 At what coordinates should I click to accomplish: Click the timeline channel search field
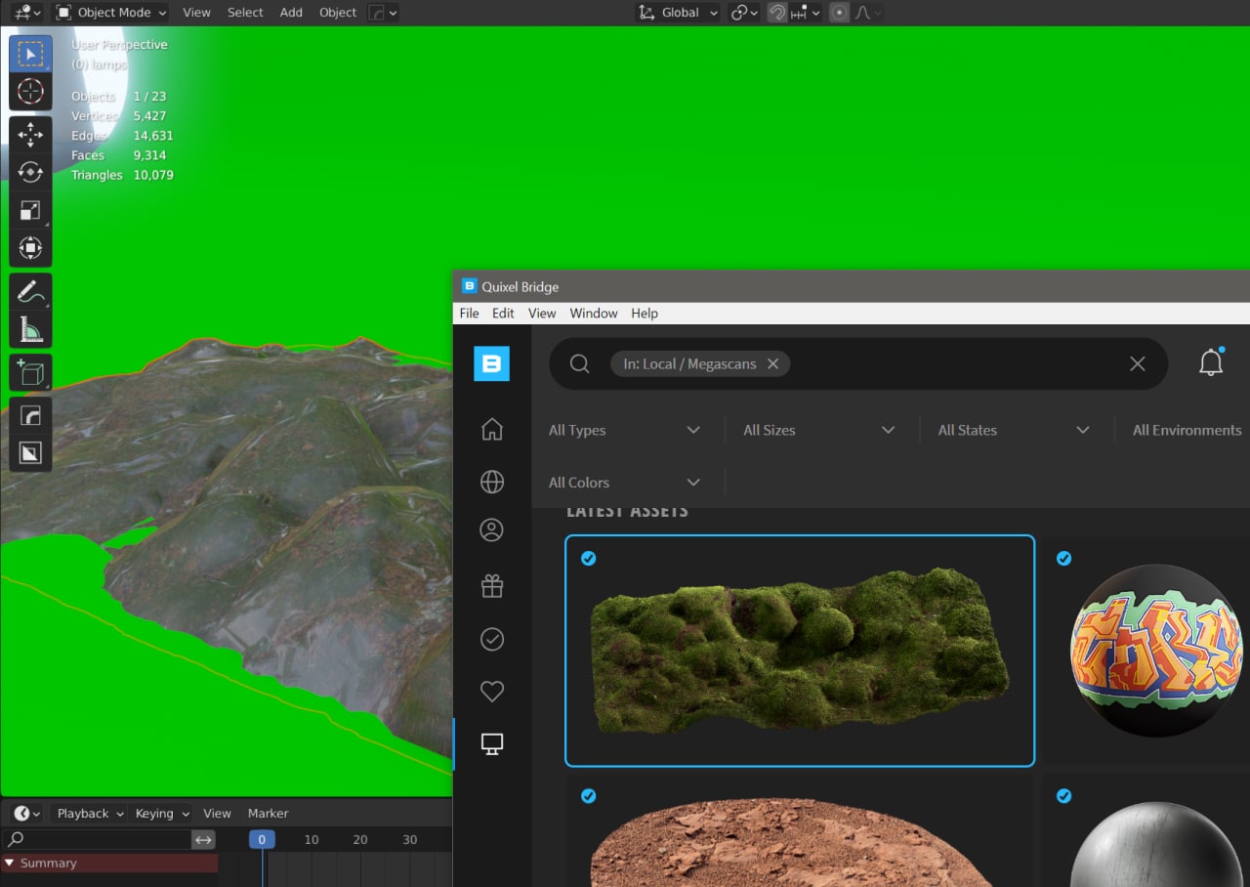[97, 839]
